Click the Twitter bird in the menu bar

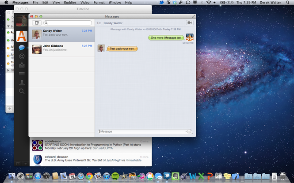point(162,3)
